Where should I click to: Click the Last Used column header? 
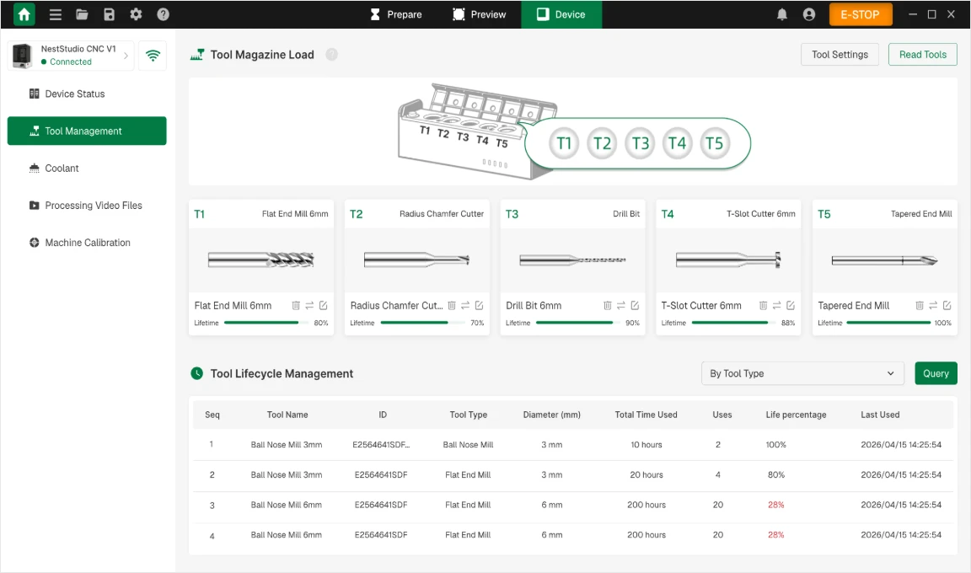pos(880,415)
